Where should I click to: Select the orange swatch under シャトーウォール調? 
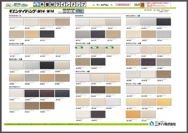pos(133,114)
